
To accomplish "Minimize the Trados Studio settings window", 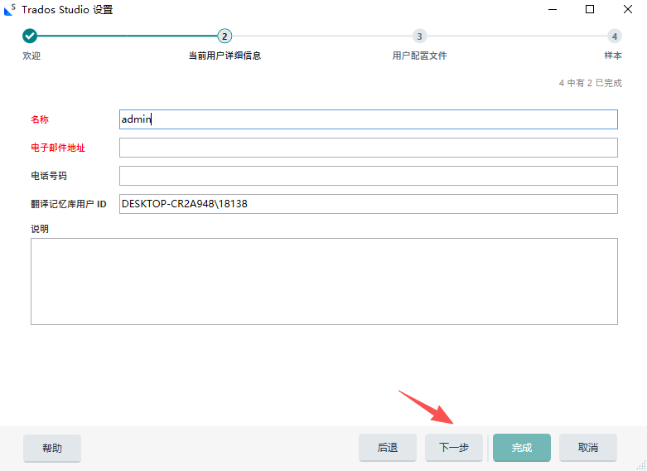I will (x=553, y=9).
